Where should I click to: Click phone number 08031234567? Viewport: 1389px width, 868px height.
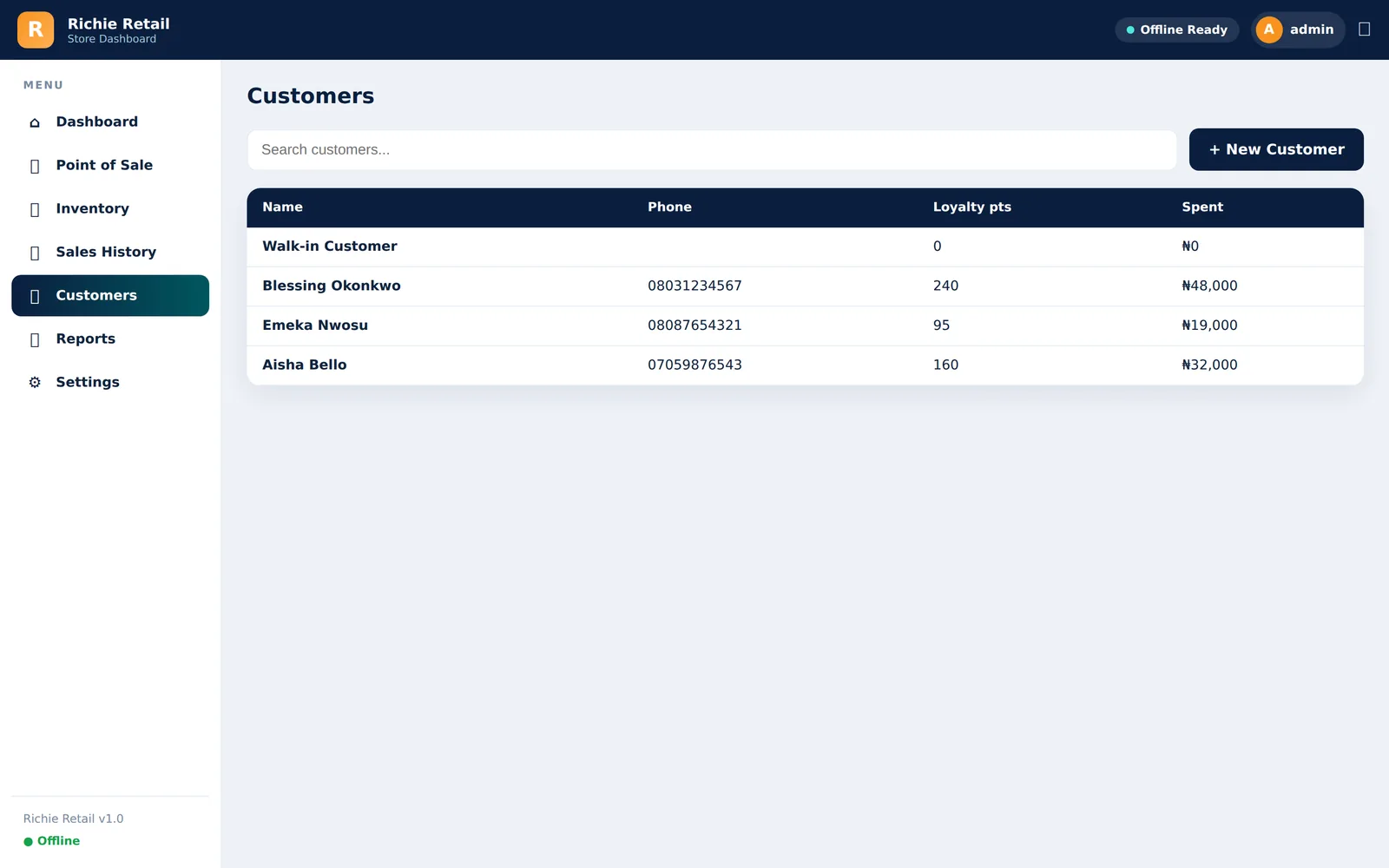694,286
